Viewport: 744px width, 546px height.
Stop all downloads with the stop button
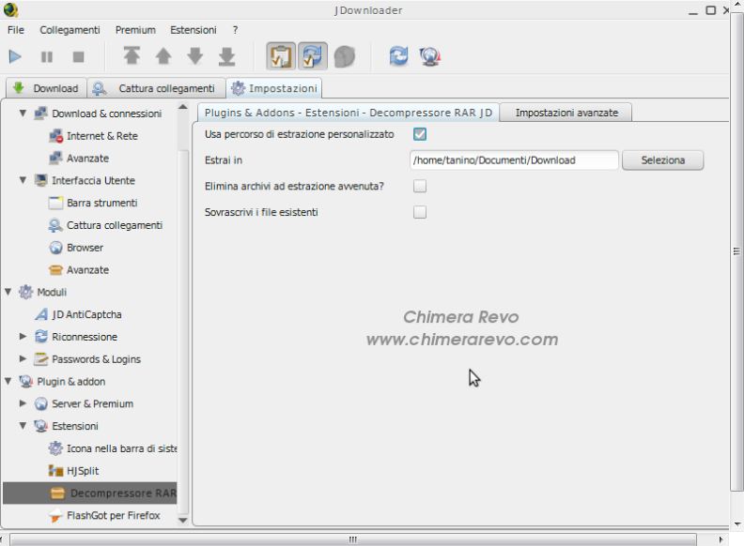pos(78,57)
